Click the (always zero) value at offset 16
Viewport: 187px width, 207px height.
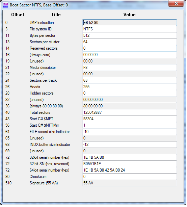tap(130, 55)
